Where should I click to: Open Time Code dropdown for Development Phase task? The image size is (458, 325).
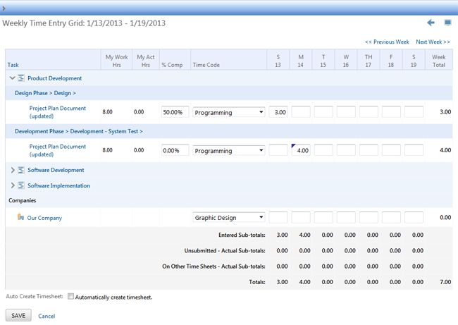[x=229, y=151]
